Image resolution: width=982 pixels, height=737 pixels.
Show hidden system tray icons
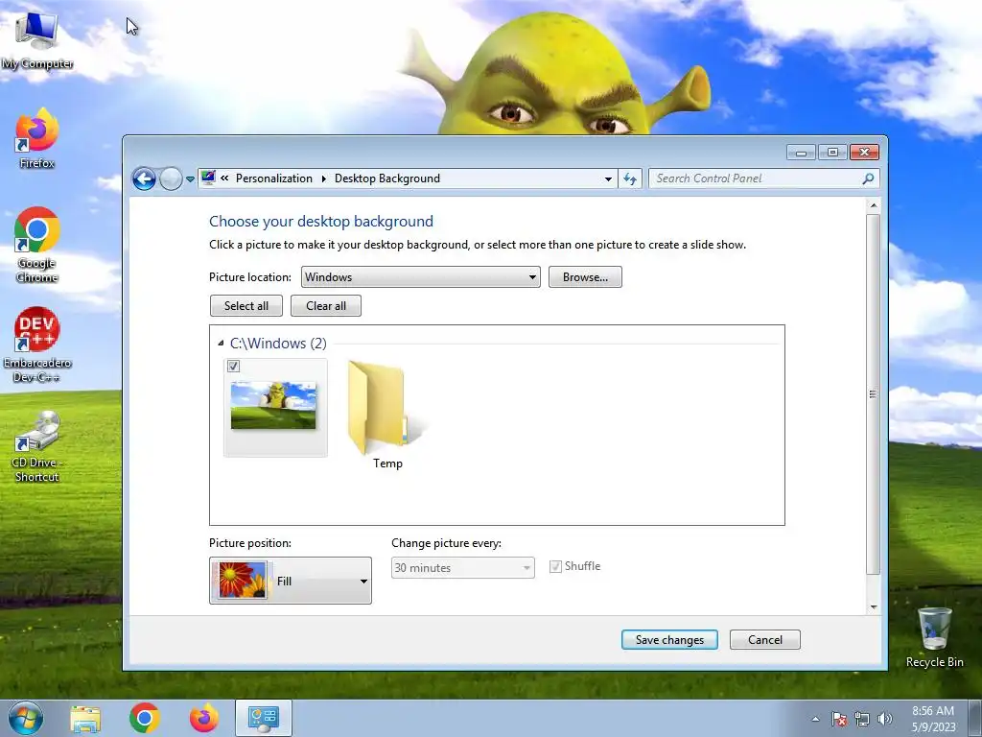coord(815,719)
